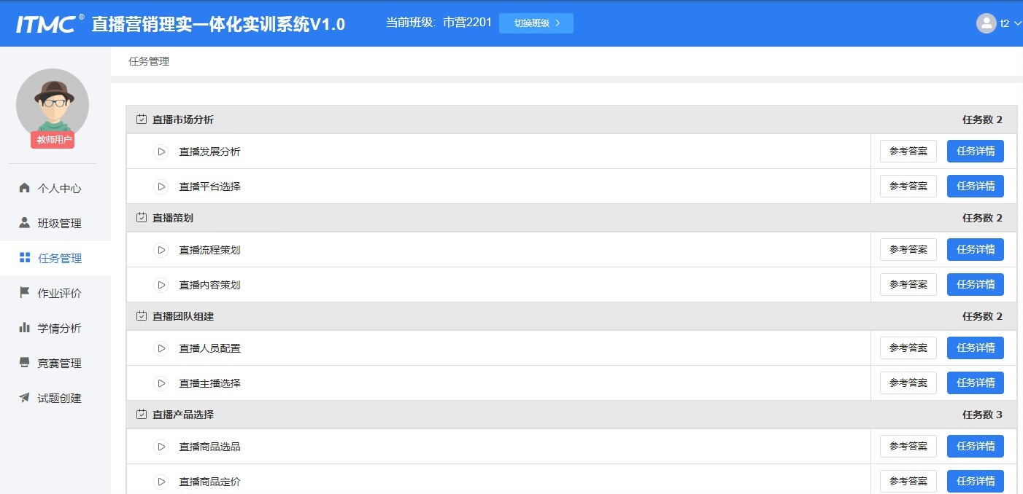The width and height of the screenshot is (1023, 494).
Task: Click the 直播团队组建 section header
Action: pyautogui.click(x=183, y=316)
